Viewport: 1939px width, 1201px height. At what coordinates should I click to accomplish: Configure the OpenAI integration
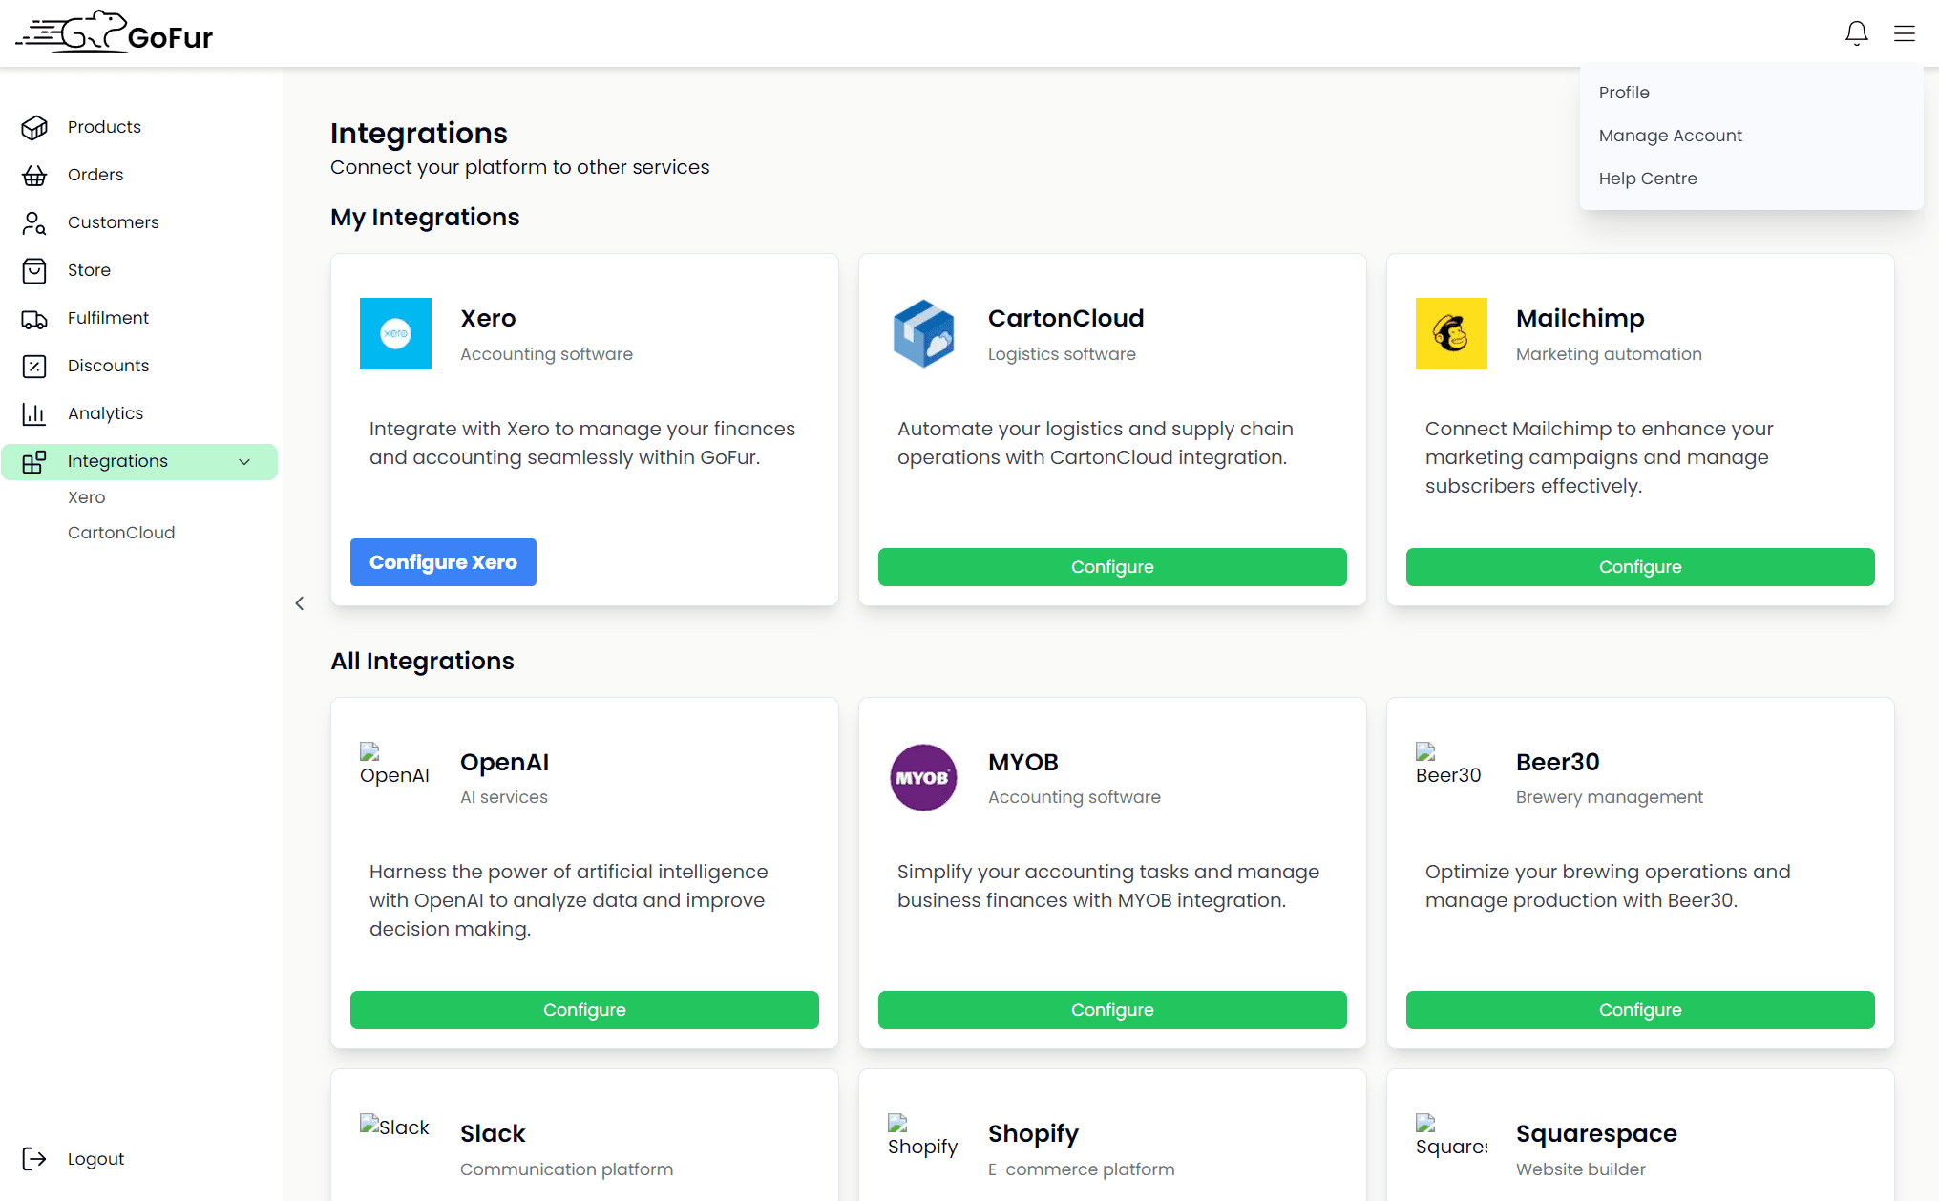click(584, 1010)
